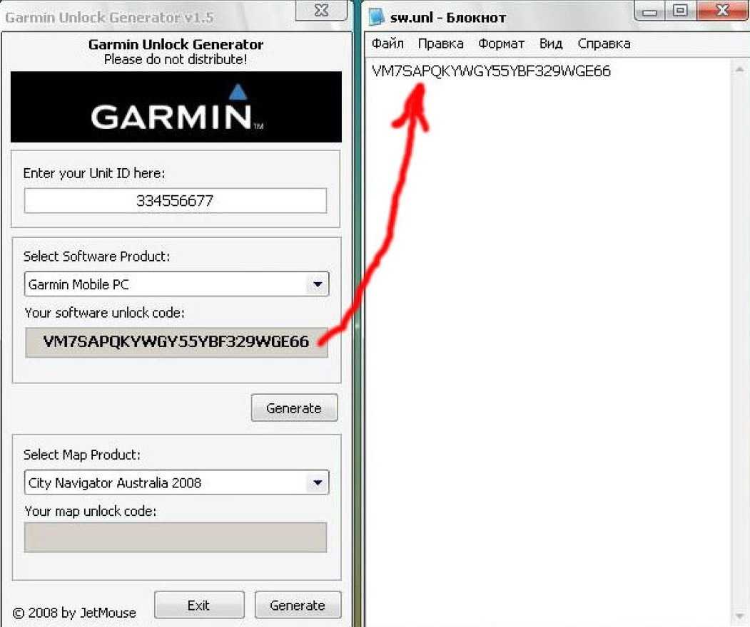The height and width of the screenshot is (627, 750).
Task: Click the 'Enter your Unit ID here:' label
Action: tap(94, 173)
